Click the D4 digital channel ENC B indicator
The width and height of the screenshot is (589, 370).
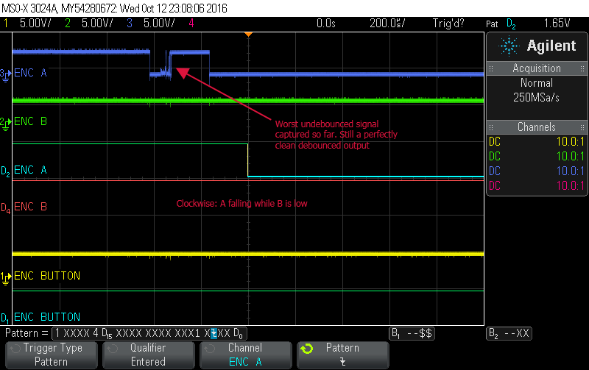pos(5,207)
